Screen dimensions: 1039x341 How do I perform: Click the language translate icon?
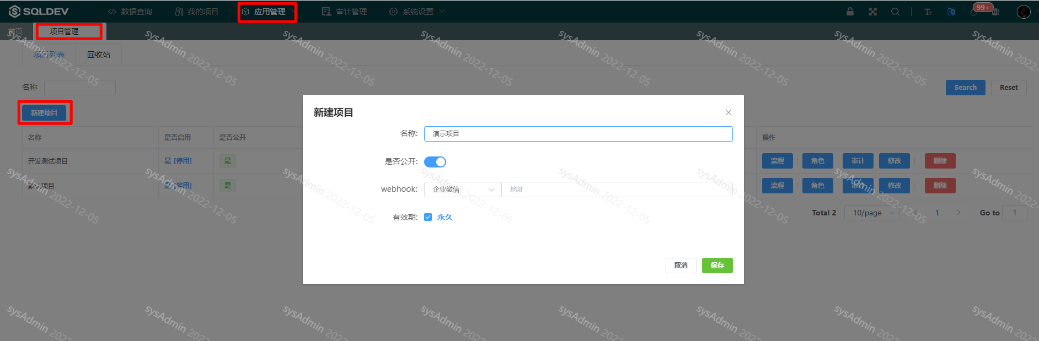951,12
